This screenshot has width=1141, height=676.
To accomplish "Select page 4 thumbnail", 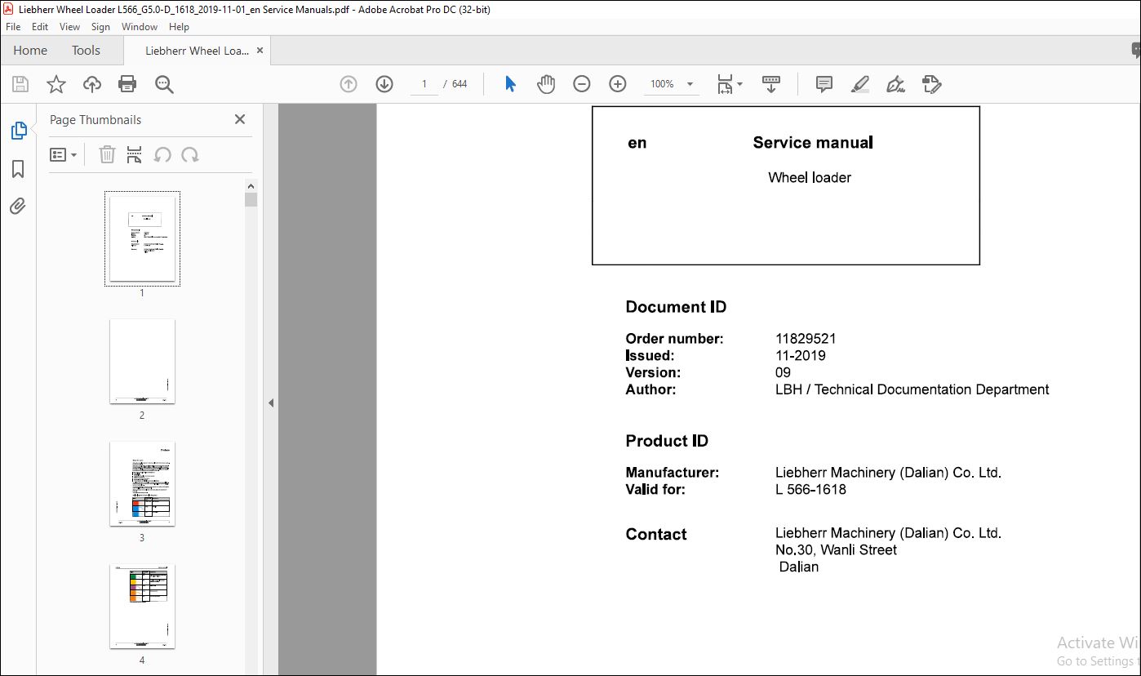I will (142, 606).
